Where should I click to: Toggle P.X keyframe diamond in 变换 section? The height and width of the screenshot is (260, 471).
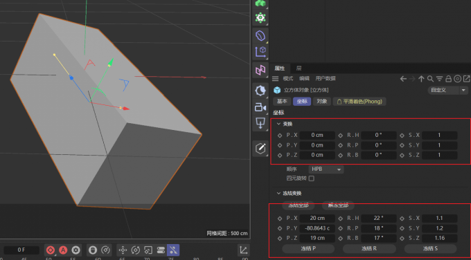[x=280, y=136]
